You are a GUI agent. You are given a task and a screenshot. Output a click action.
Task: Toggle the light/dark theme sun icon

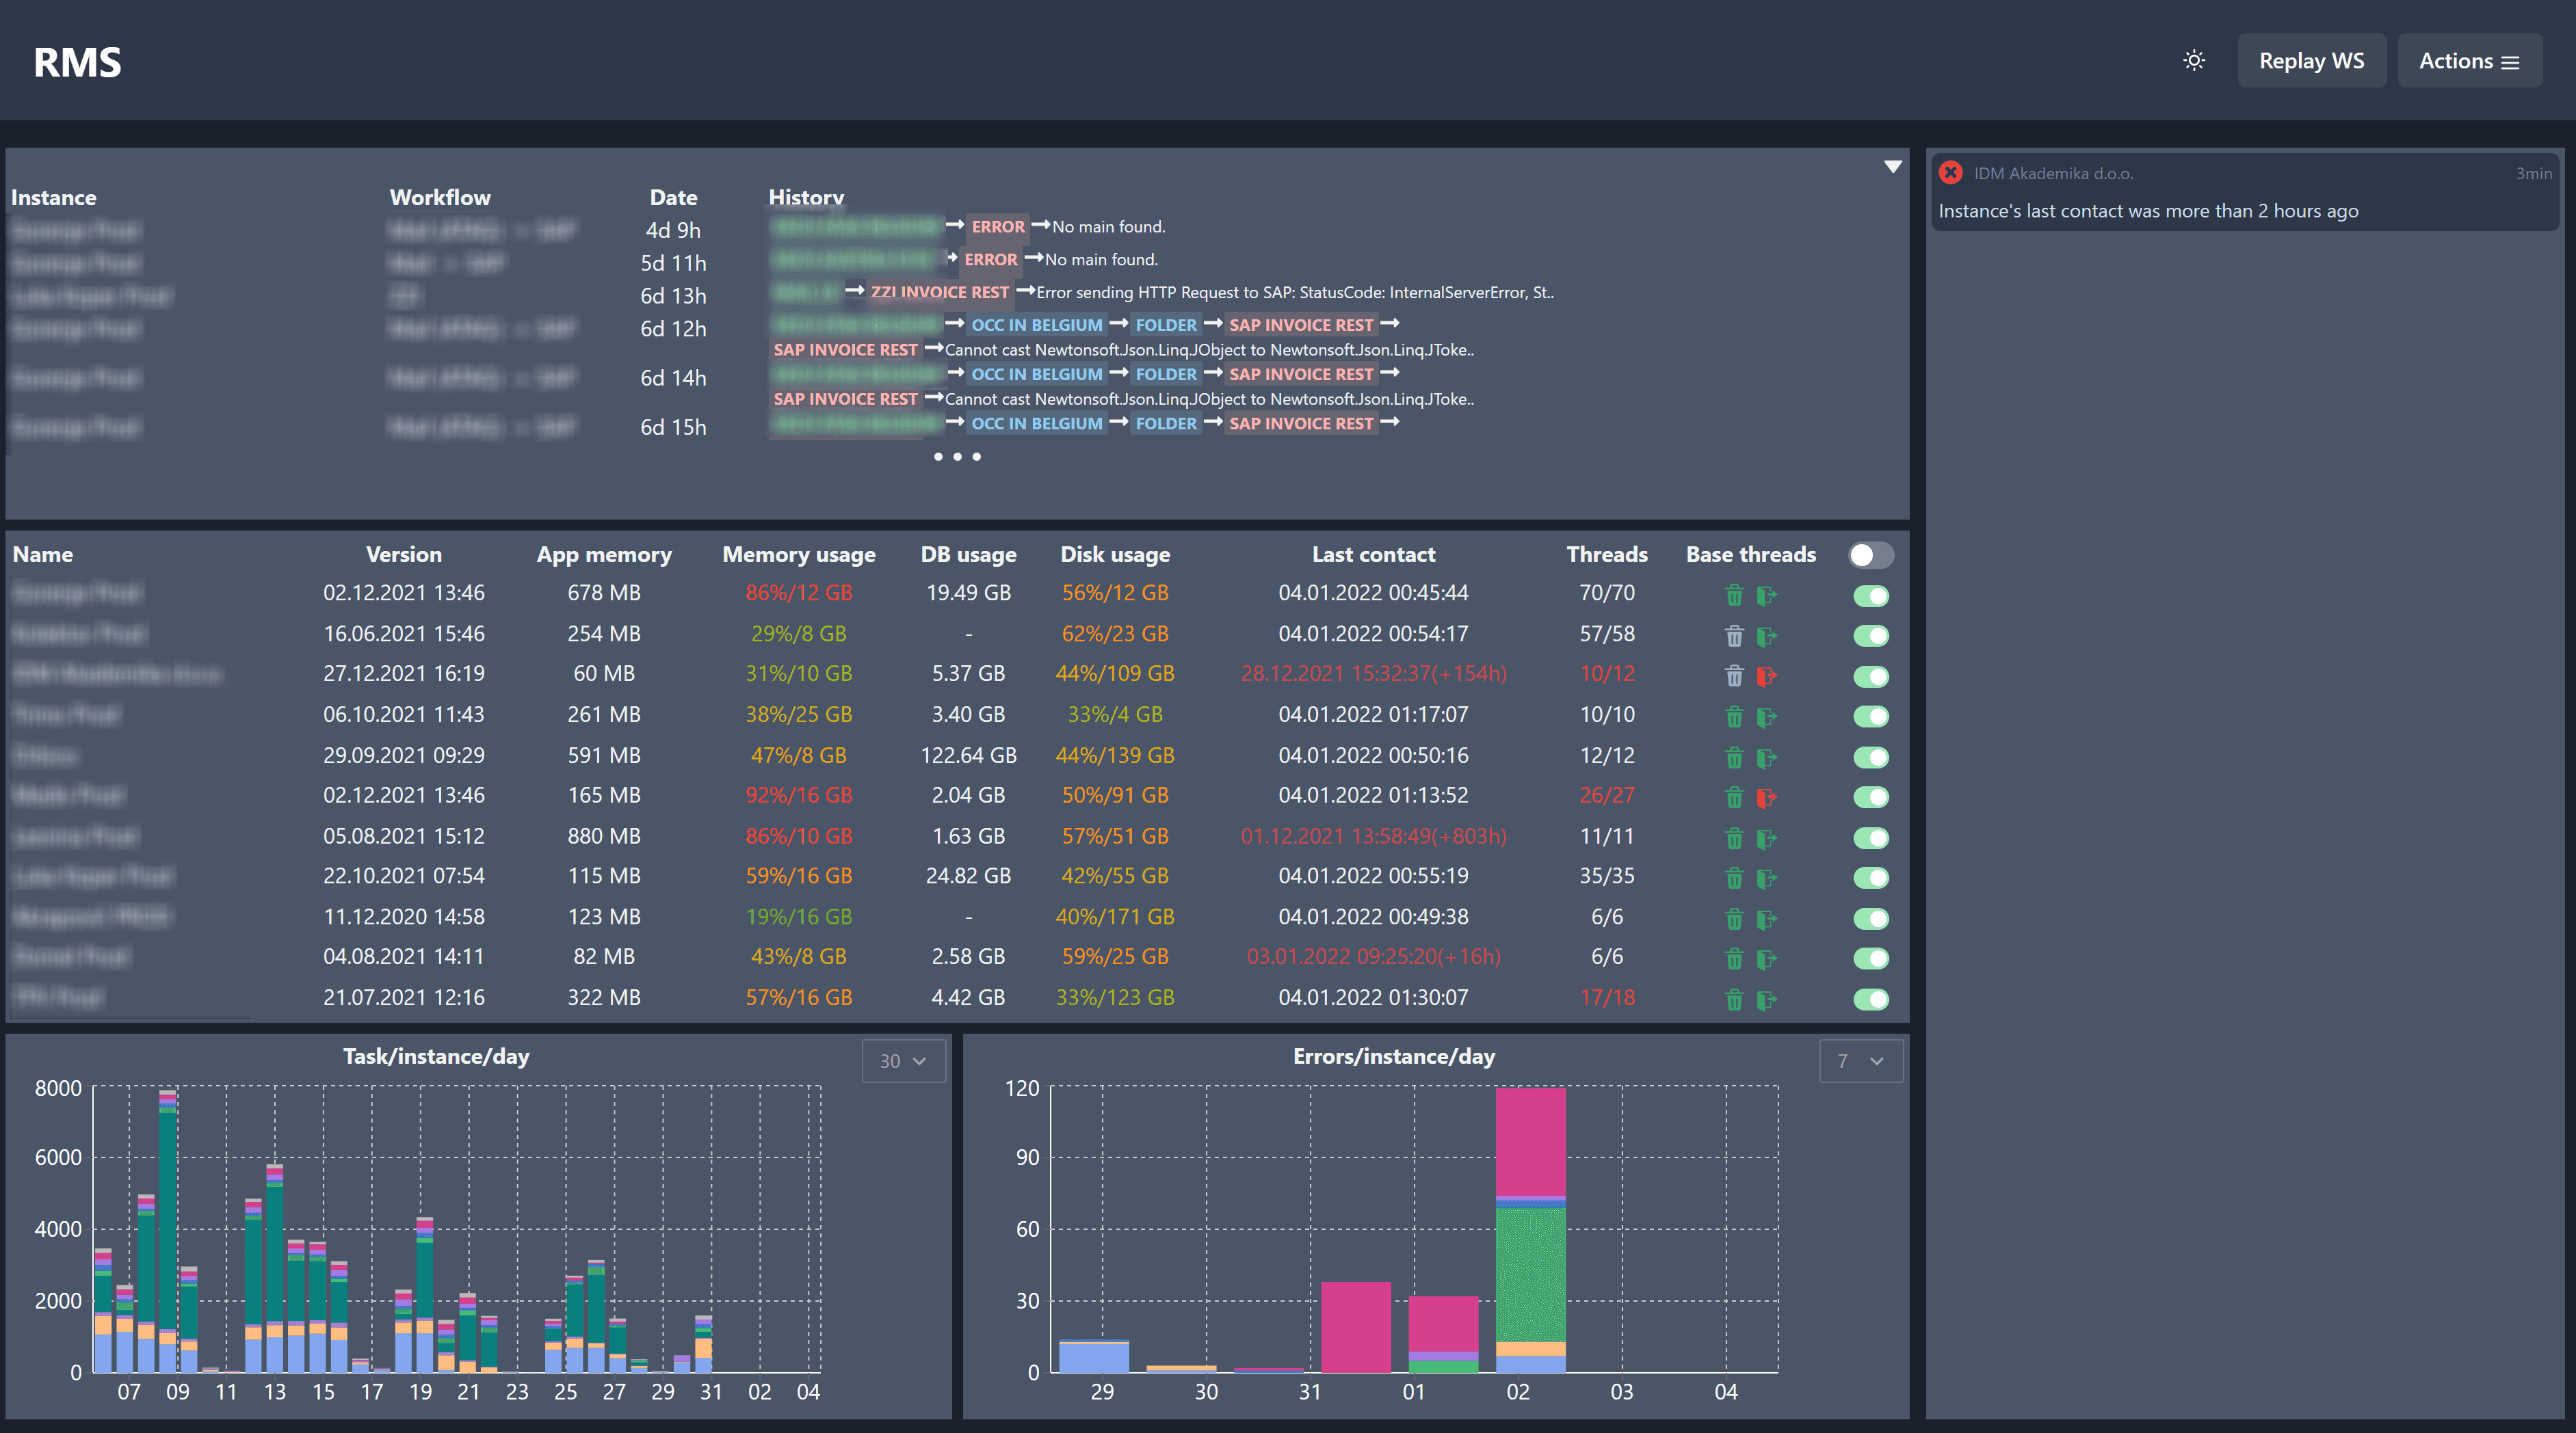click(x=2194, y=61)
